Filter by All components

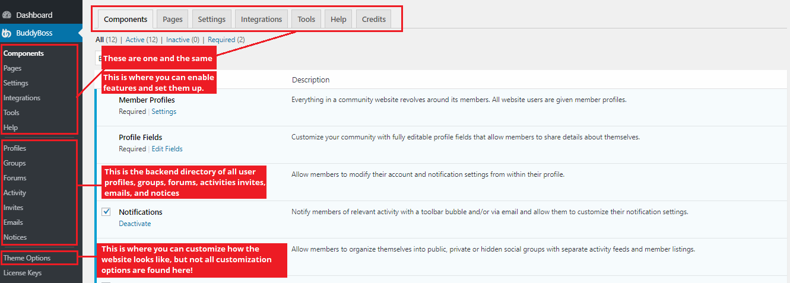coord(100,40)
